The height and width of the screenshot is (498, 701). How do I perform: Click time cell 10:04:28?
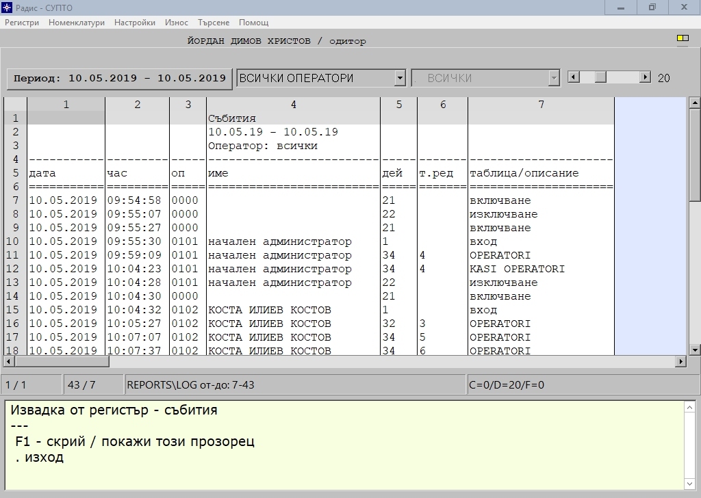pyautogui.click(x=137, y=283)
